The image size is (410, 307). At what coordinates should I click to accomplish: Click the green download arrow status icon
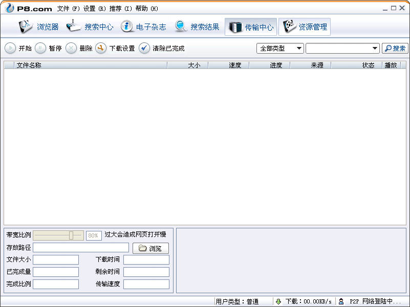pos(278,301)
